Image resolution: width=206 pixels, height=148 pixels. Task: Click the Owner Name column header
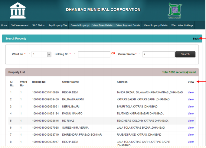click(x=70, y=82)
